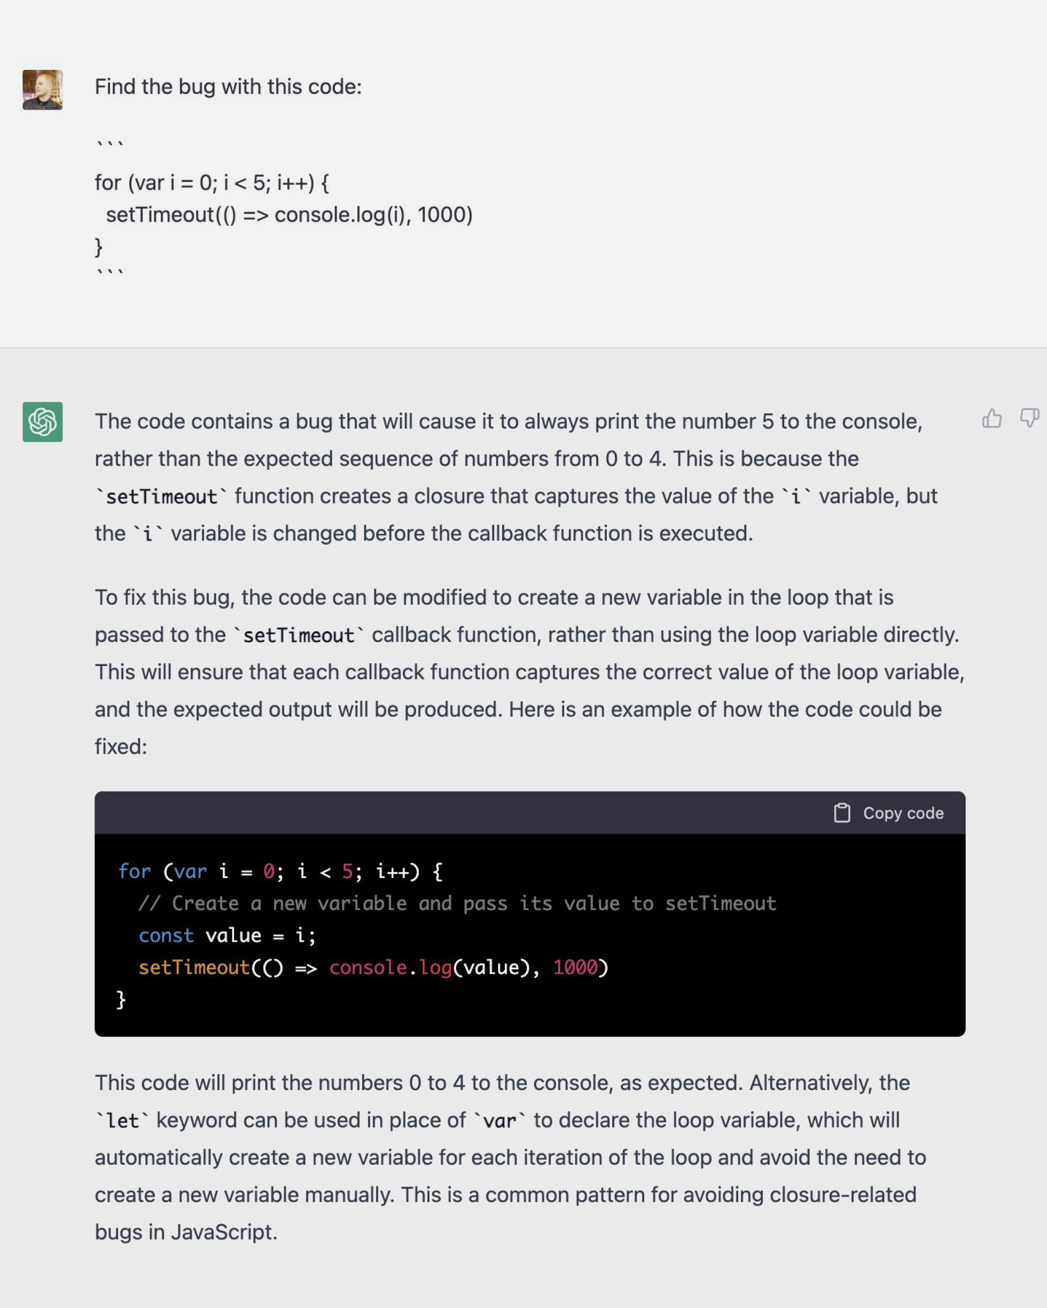Click the clipboard icon in code header
This screenshot has height=1308, width=1047.
[842, 813]
